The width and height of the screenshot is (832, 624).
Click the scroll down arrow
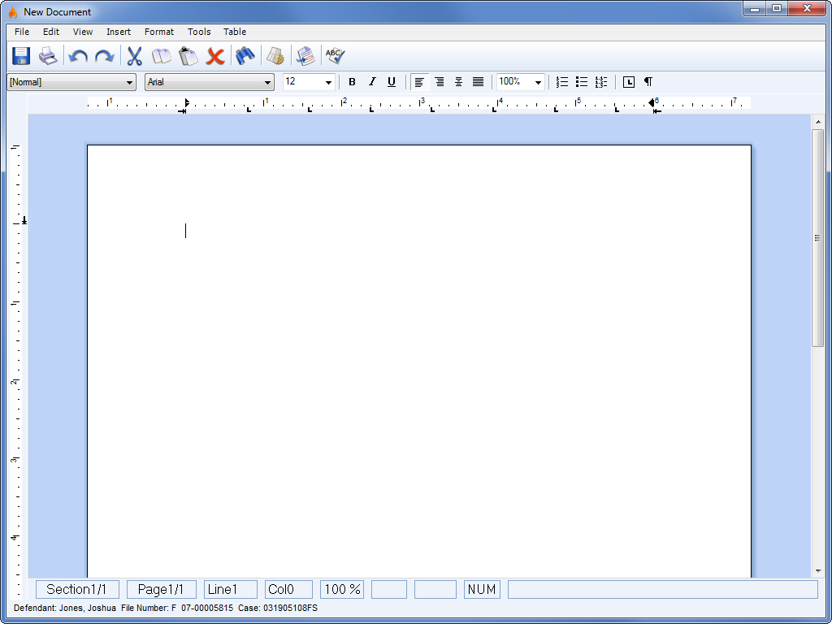[x=817, y=571]
